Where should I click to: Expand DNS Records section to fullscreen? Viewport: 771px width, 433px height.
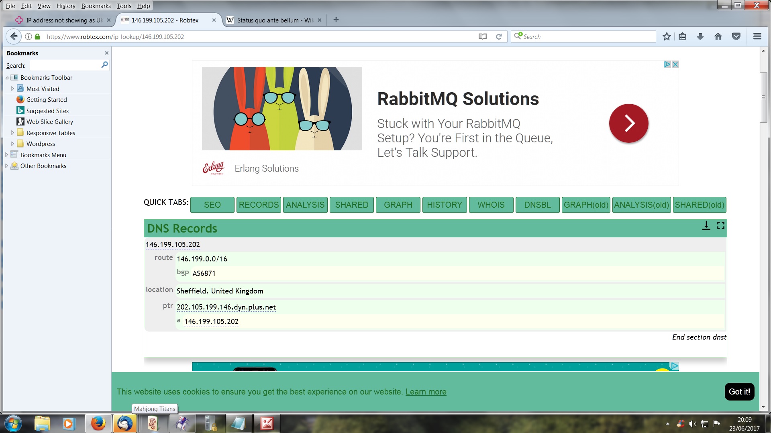721,226
